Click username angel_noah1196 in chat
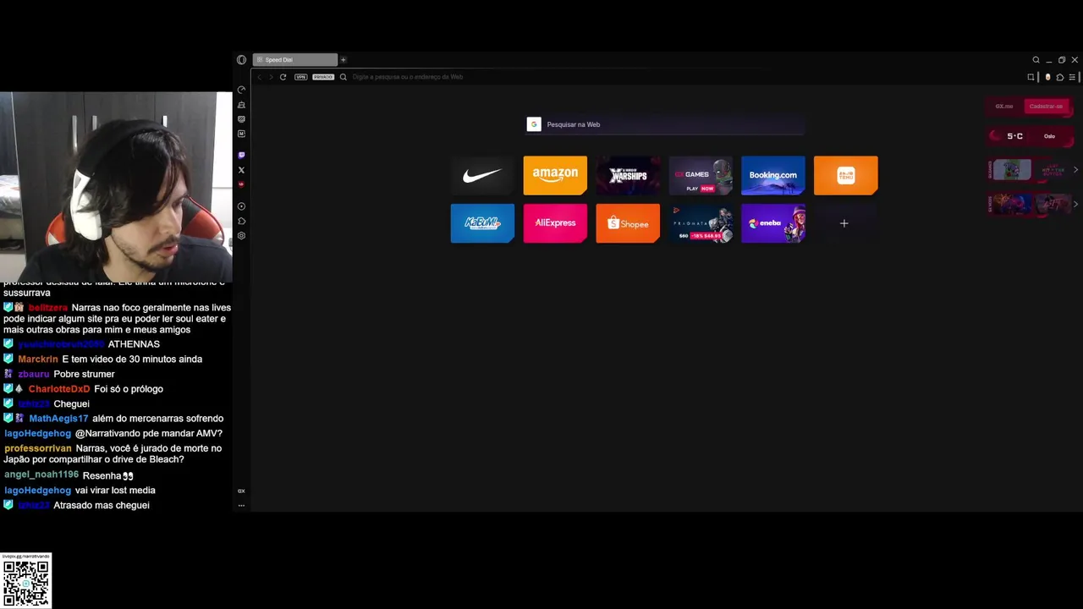The height and width of the screenshot is (609, 1083). (41, 475)
